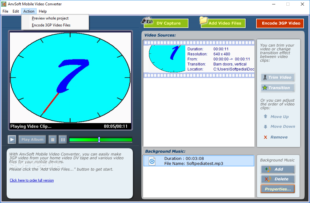Click the 00:05/00:11 playback time display
This screenshot has height=203, width=310.
116,126
